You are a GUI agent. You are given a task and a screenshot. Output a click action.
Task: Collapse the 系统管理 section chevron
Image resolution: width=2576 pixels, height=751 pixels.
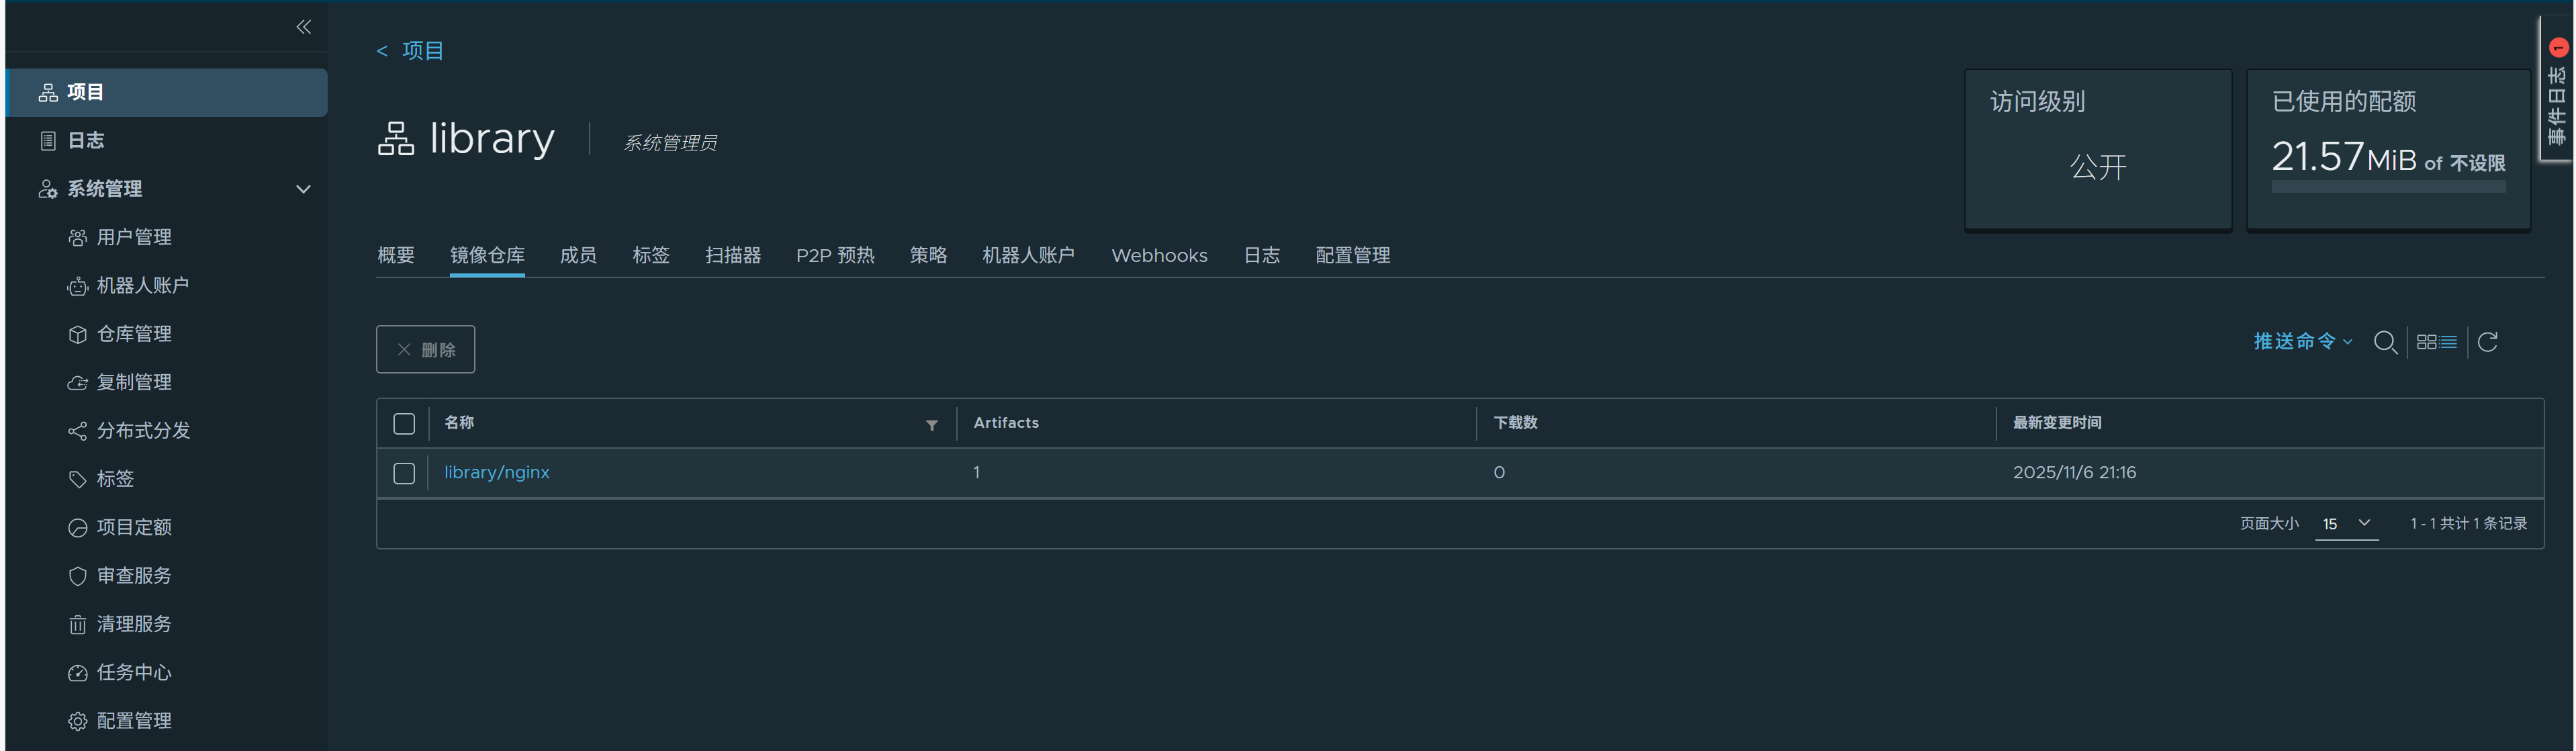coord(303,189)
